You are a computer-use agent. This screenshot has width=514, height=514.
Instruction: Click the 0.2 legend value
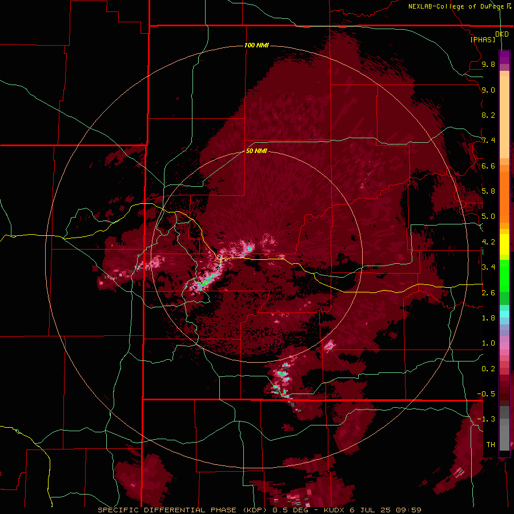click(488, 369)
